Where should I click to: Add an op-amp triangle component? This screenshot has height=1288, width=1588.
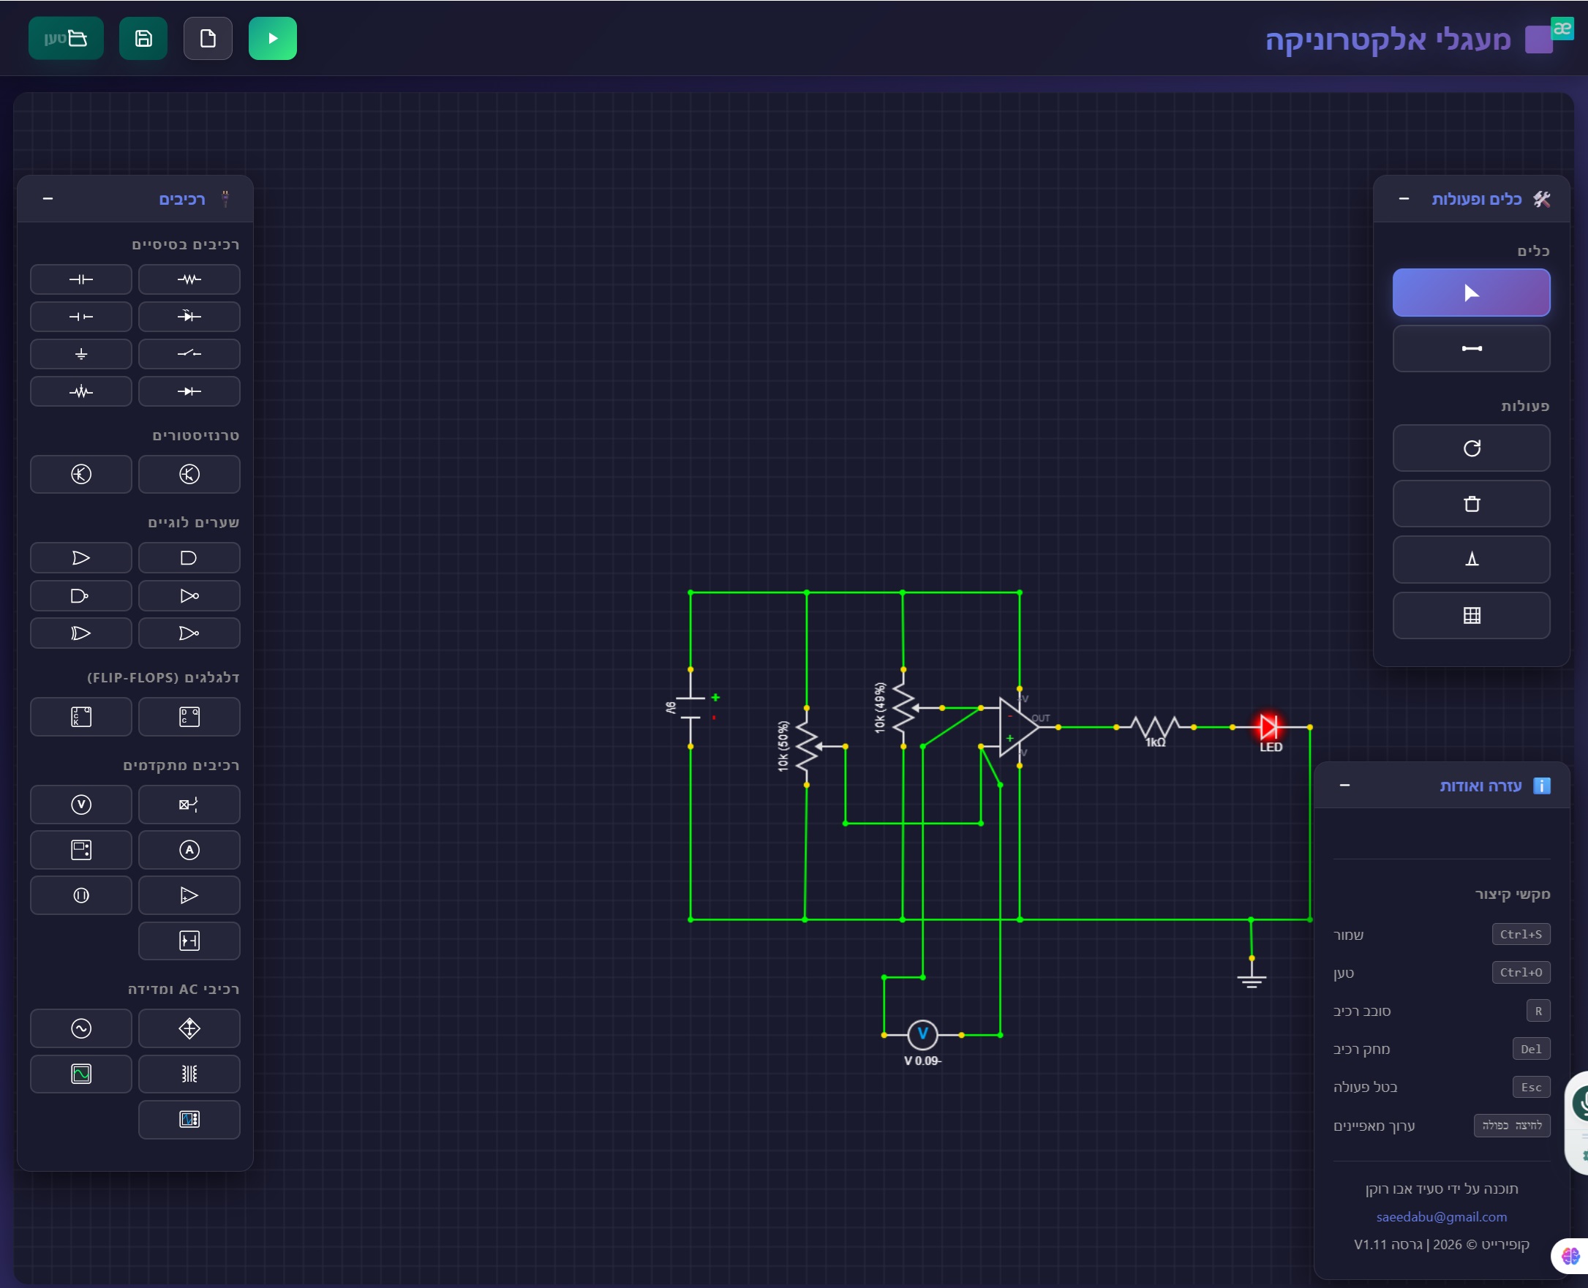click(189, 895)
